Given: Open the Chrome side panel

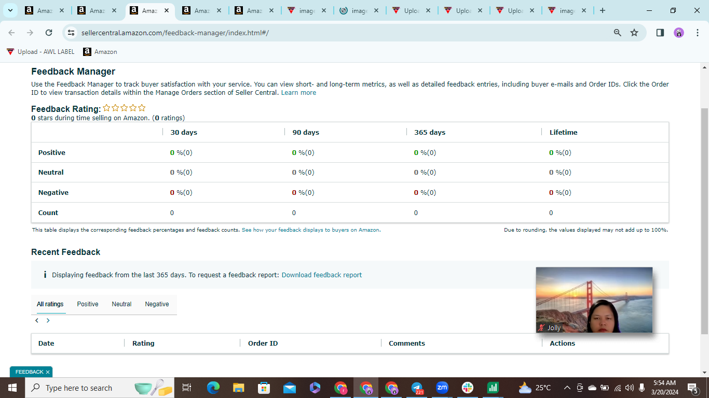Looking at the screenshot, I should click(x=660, y=33).
